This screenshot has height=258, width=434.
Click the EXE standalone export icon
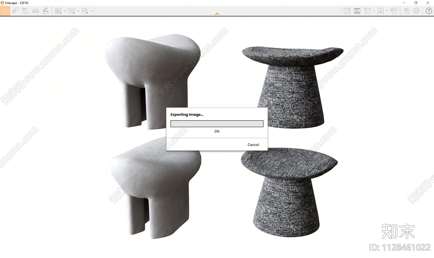[x=85, y=11]
